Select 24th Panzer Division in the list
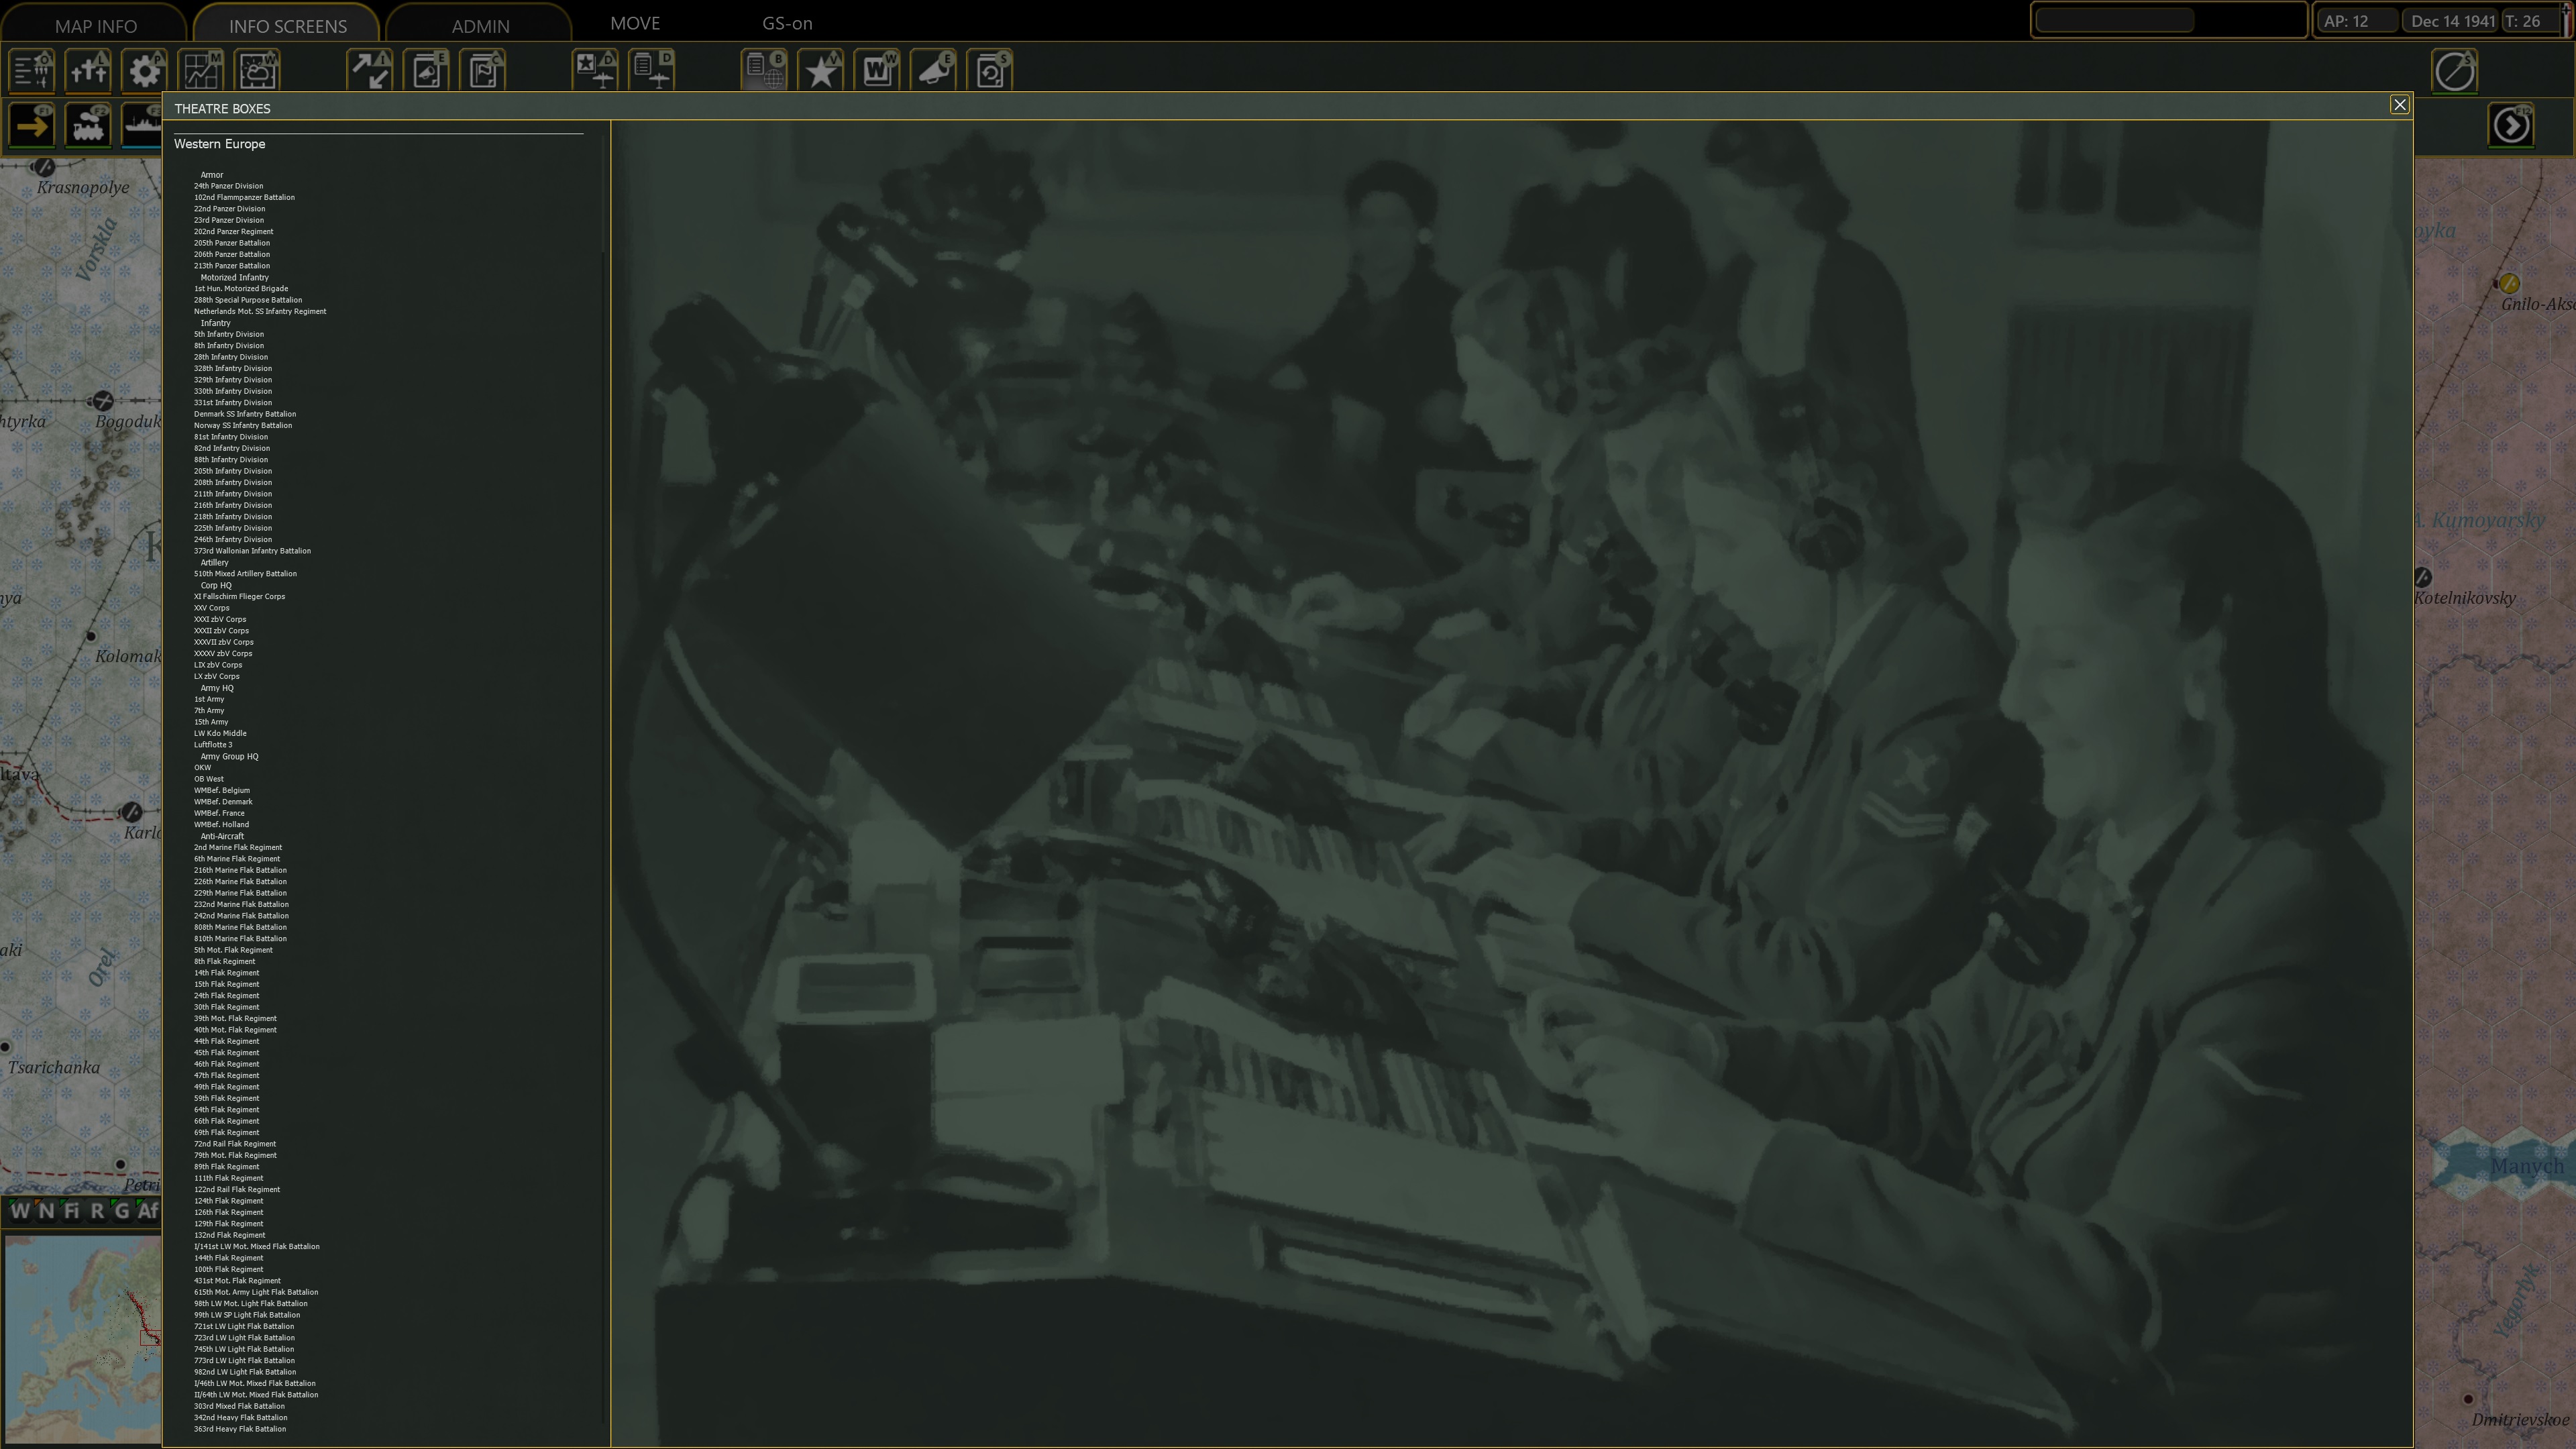2576x1449 pixels. click(x=228, y=186)
